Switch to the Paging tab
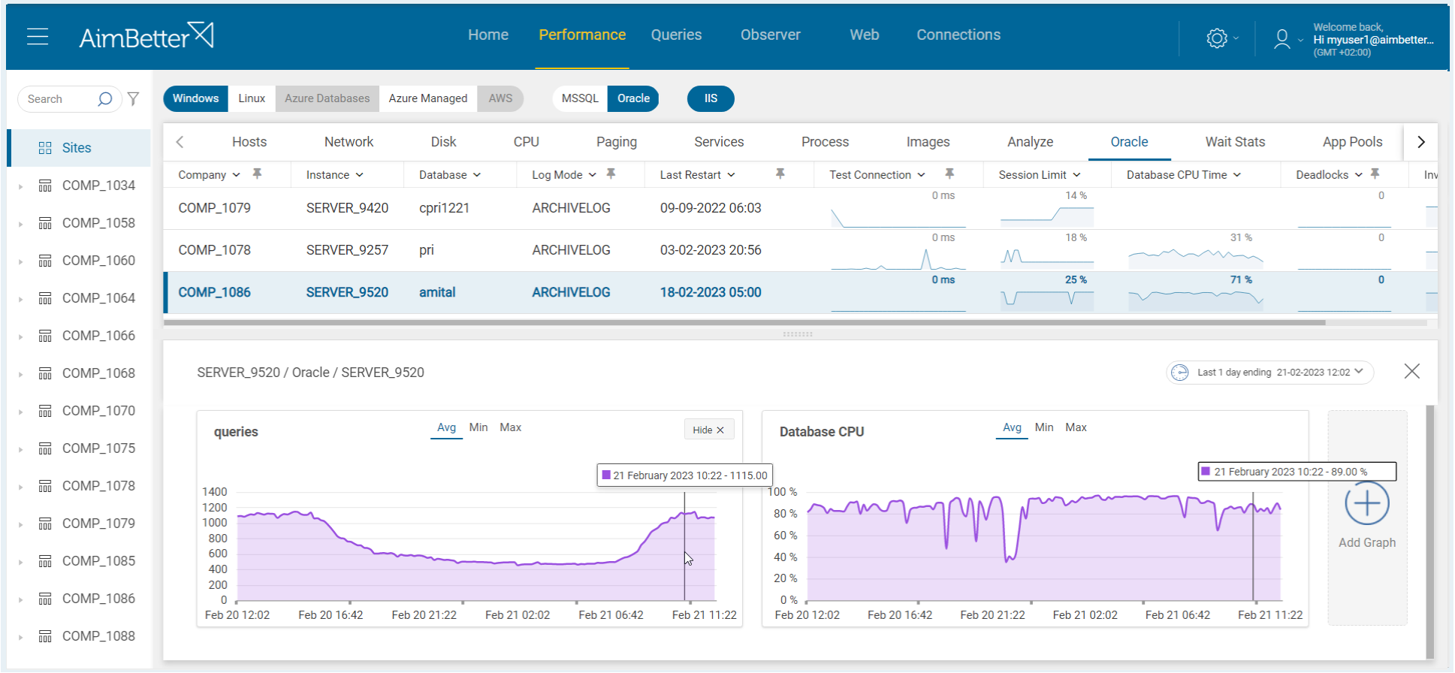Image resolution: width=1455 pixels, height=673 pixels. click(x=617, y=142)
